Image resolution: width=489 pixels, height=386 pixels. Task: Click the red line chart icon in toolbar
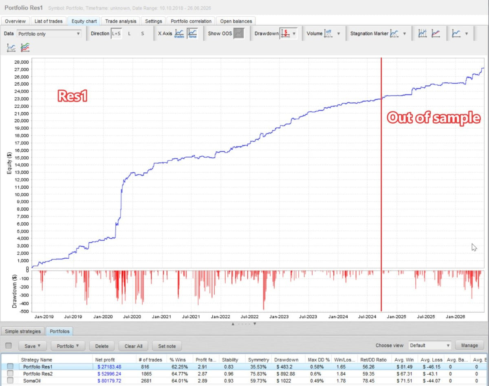[x=436, y=33]
